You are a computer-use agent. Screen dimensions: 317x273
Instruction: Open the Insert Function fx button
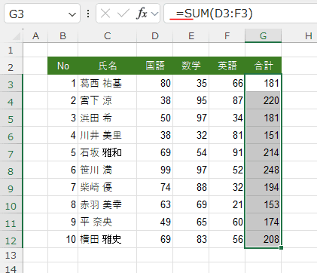142,14
